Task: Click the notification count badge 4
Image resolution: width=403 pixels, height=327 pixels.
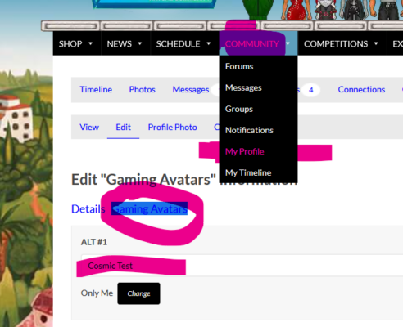Action: click(311, 90)
